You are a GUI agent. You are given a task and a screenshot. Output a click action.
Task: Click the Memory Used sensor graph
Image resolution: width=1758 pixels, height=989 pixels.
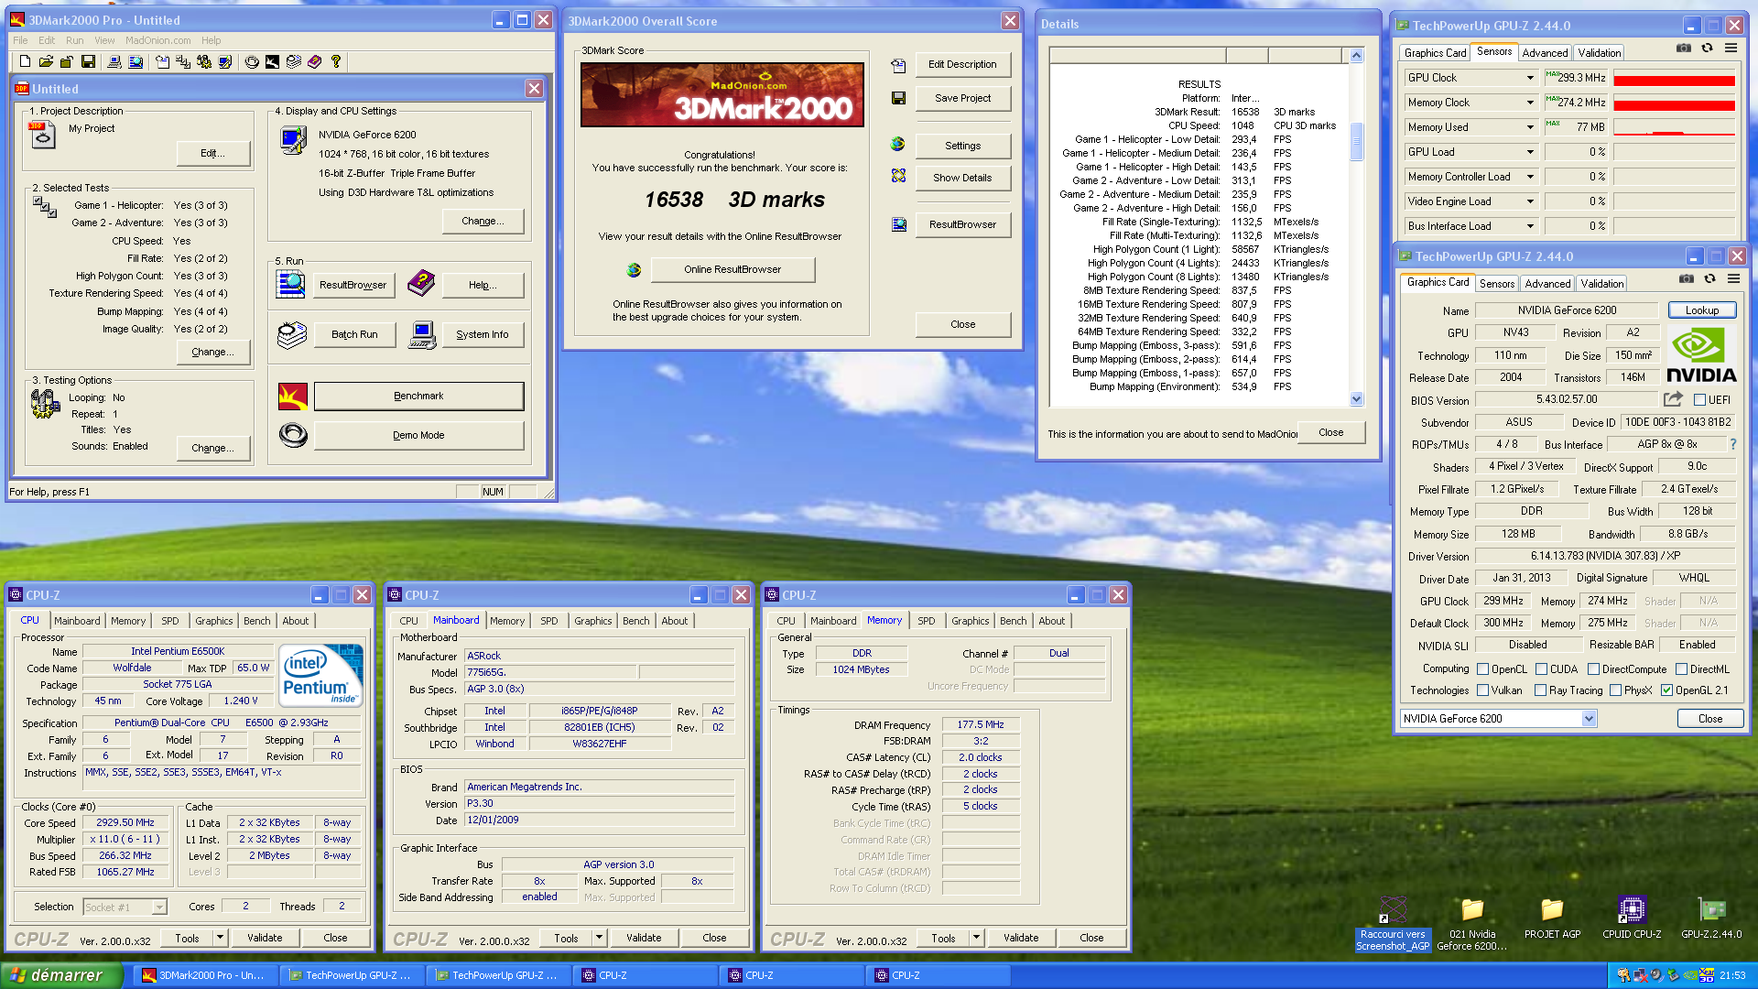pyautogui.click(x=1674, y=127)
